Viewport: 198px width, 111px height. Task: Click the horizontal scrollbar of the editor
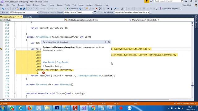[x=90, y=100]
